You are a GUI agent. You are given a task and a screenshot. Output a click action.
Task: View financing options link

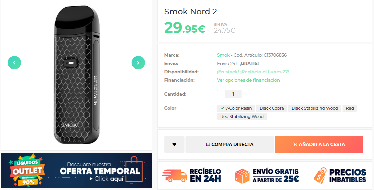point(248,80)
